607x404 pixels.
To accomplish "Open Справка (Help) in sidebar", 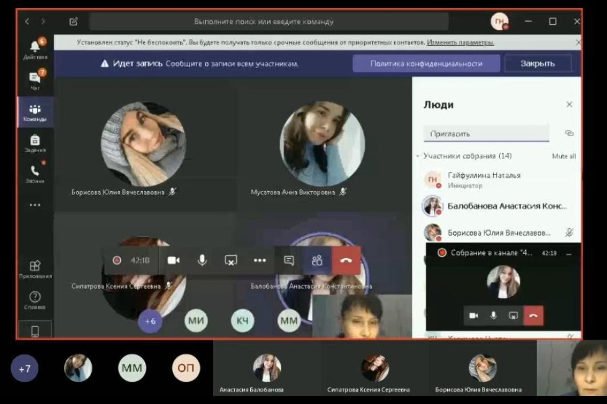I will [x=35, y=300].
